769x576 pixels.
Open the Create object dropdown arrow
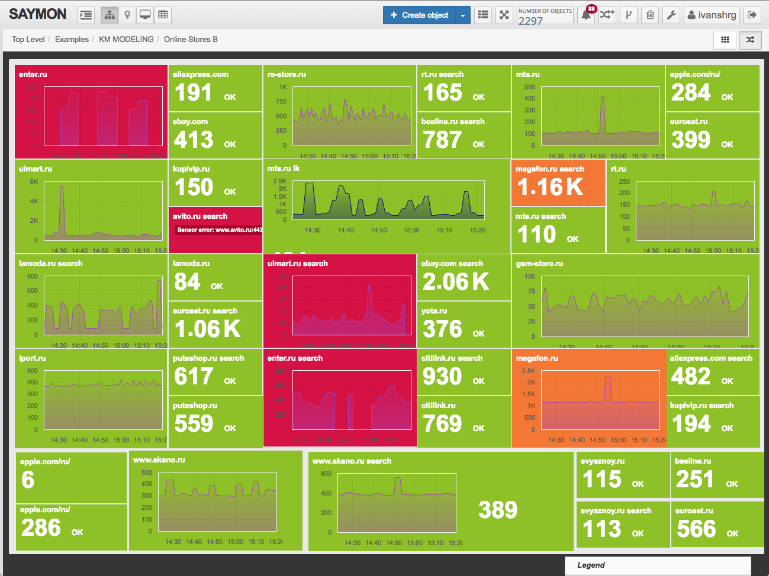click(x=463, y=15)
